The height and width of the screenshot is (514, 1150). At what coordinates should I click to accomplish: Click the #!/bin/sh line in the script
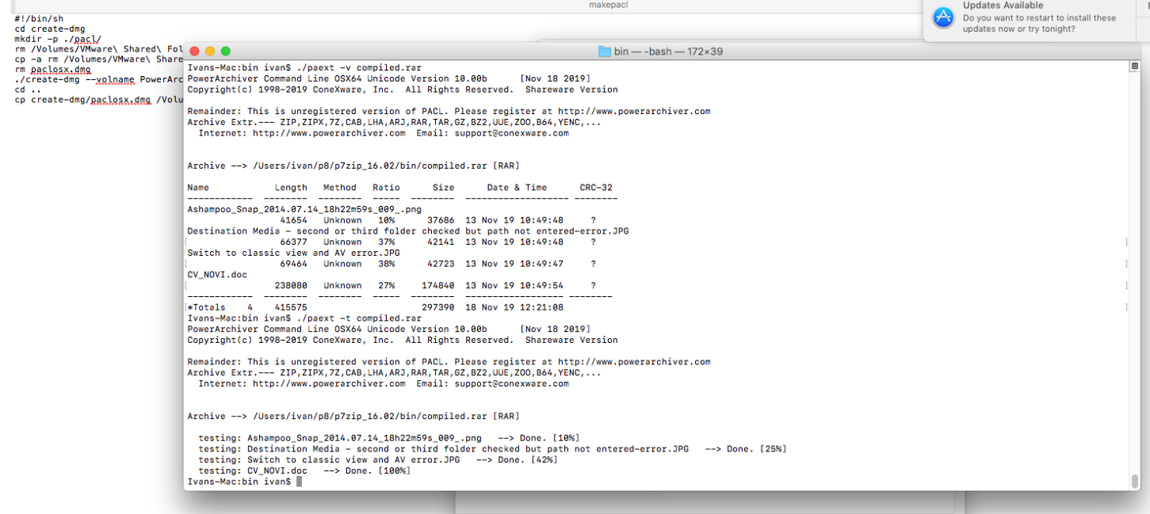39,18
